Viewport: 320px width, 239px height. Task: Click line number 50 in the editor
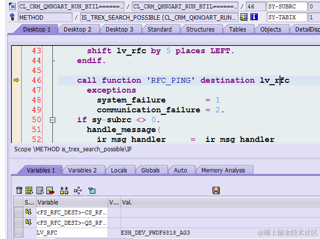[37, 120]
